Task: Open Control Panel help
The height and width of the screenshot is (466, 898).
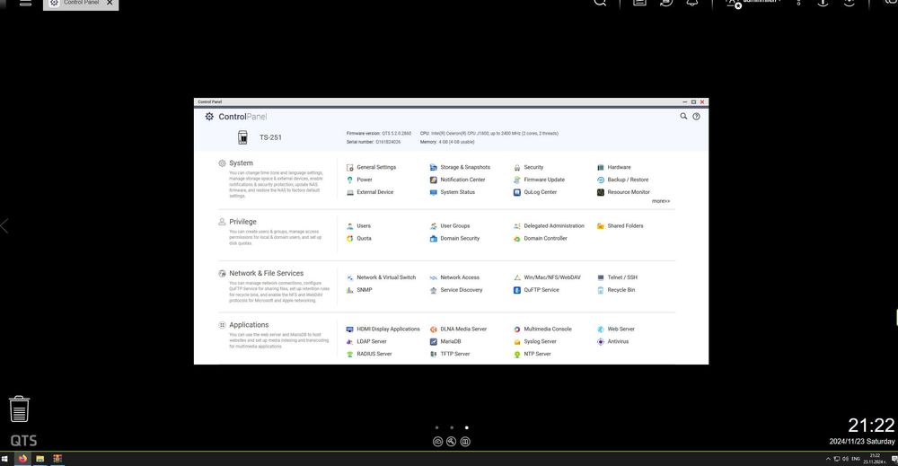Action: (x=697, y=116)
